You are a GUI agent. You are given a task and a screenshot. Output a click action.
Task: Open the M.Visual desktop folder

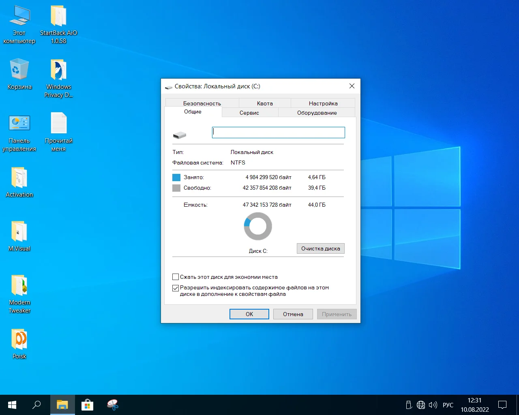tap(19, 232)
